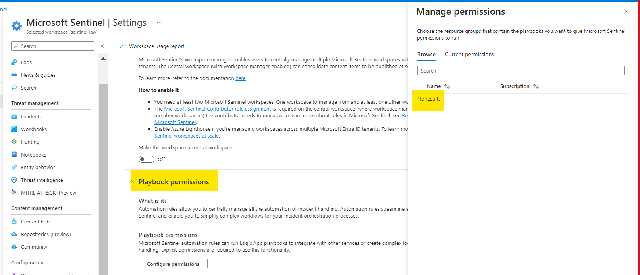Open News & guides item
The height and width of the screenshot is (275, 640).
coord(38,75)
